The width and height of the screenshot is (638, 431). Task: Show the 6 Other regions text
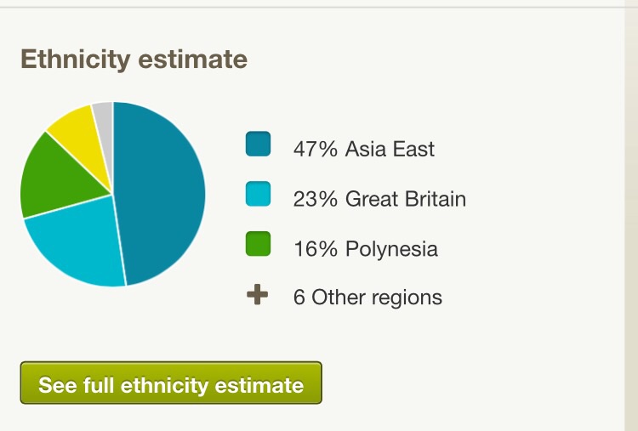[x=367, y=298]
